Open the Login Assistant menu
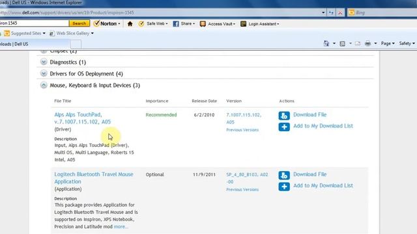The height and width of the screenshot is (234, 417). click(263, 24)
